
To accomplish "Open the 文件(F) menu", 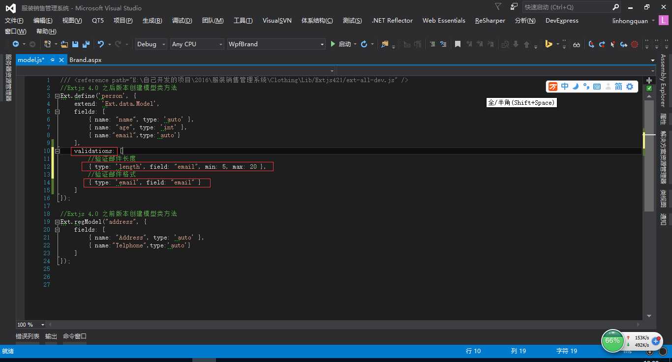I will coord(14,21).
